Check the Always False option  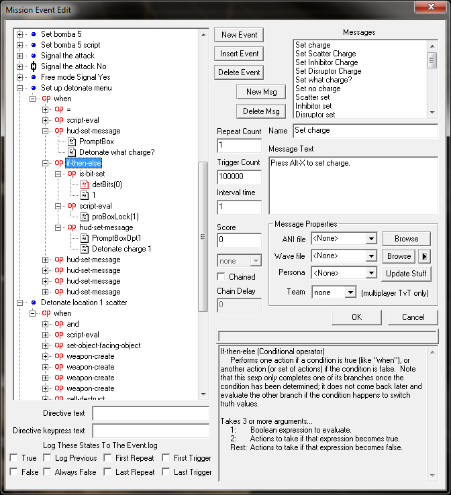pos(47,472)
